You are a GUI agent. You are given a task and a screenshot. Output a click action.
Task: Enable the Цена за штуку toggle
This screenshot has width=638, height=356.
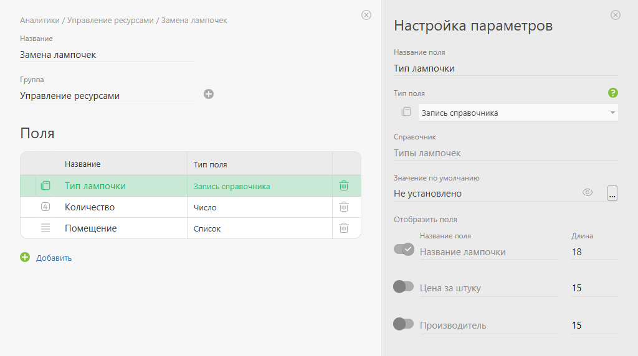pyautogui.click(x=404, y=286)
